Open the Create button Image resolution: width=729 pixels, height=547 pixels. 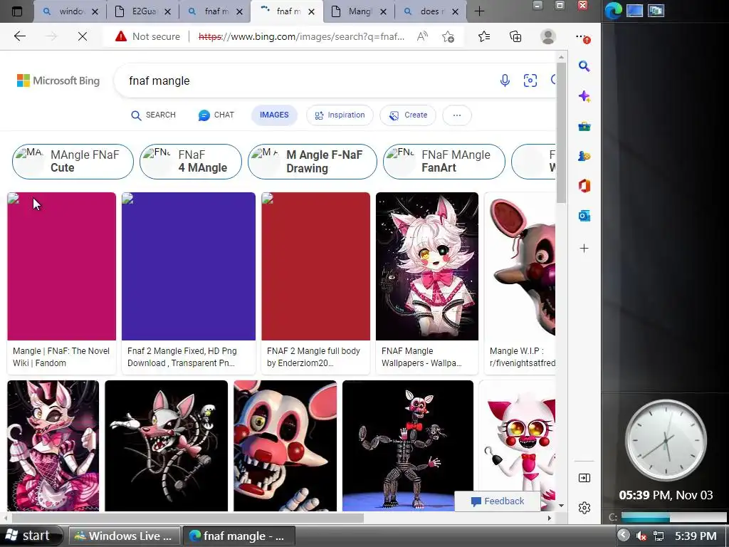(408, 115)
